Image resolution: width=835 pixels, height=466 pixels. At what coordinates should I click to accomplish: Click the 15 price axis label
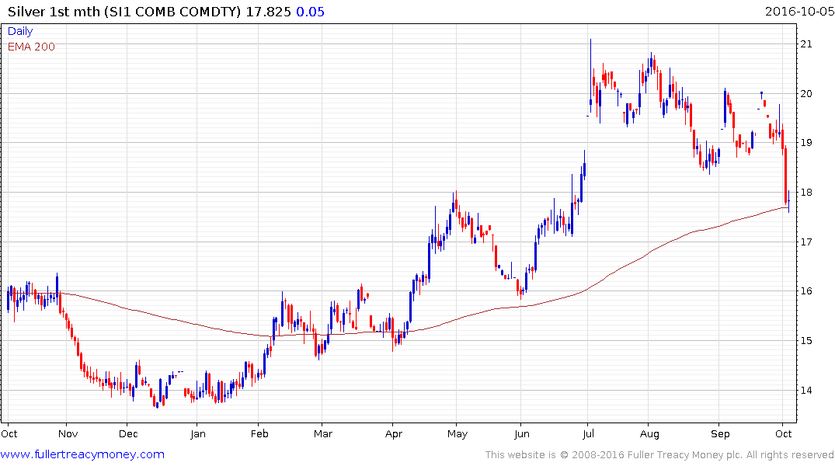point(806,341)
